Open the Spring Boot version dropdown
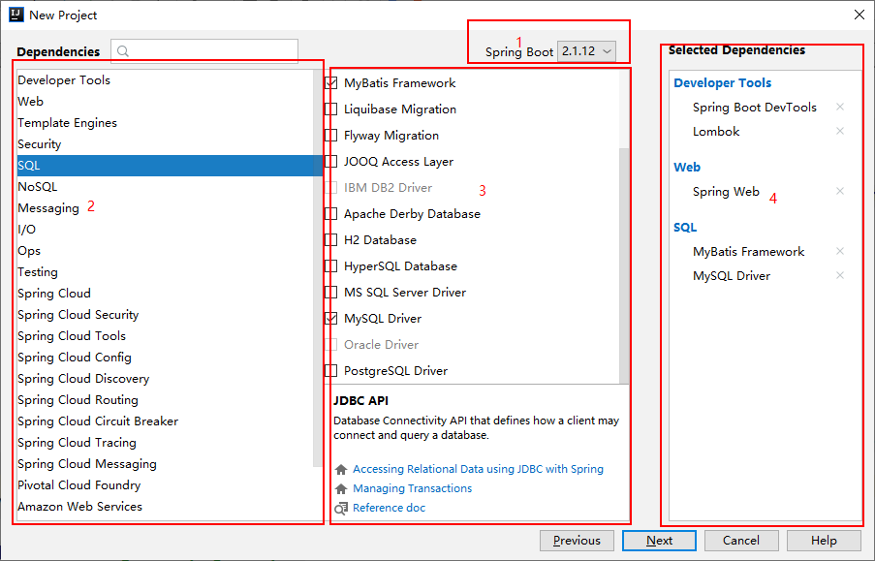 [x=586, y=51]
